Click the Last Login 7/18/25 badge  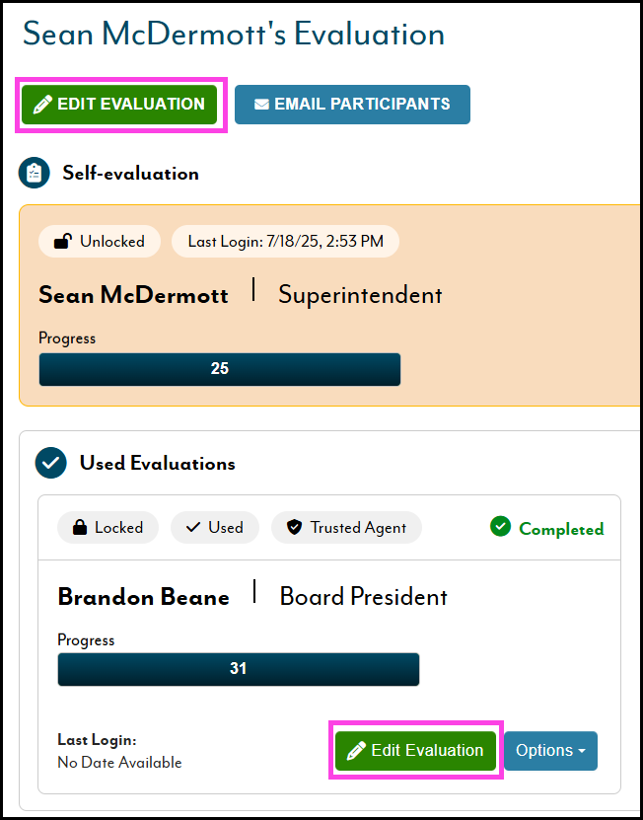(285, 241)
